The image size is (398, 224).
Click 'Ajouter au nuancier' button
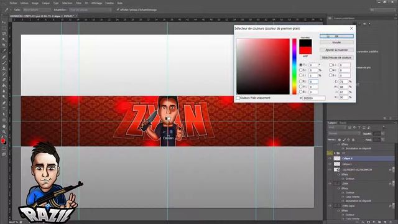pos(336,50)
